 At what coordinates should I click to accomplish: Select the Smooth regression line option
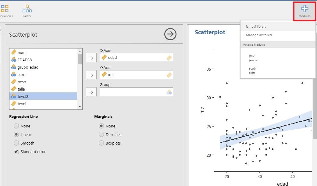pyautogui.click(x=16, y=143)
